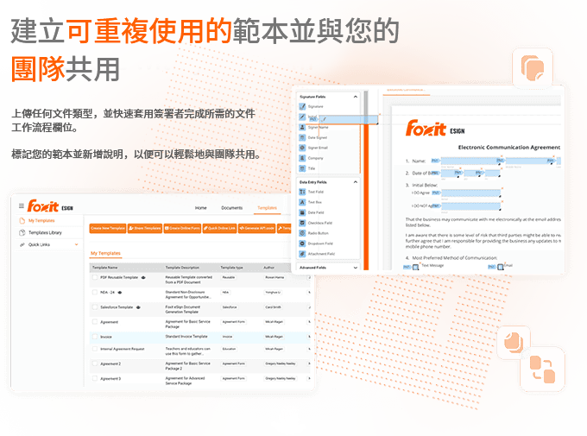
Task: Click the Template Name column header
Action: pyautogui.click(x=104, y=268)
